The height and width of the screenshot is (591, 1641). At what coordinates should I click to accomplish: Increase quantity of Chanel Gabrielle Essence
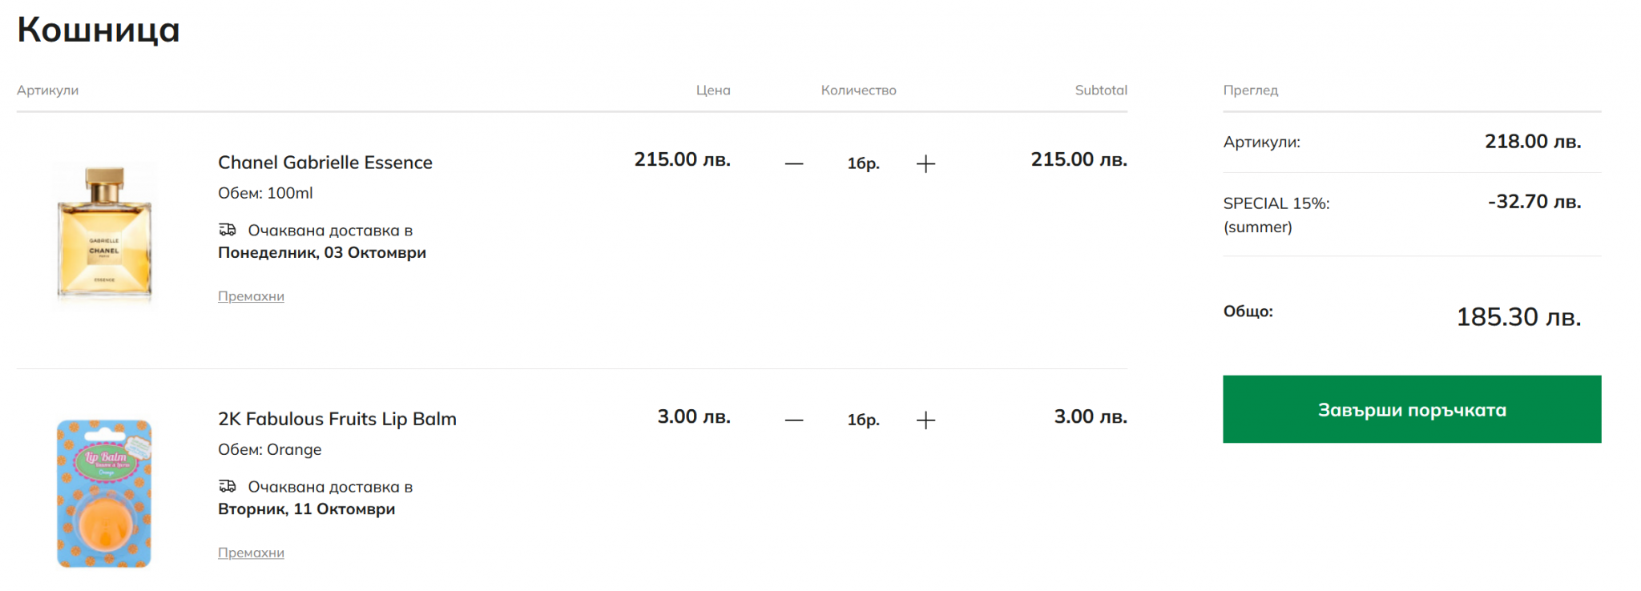tap(925, 163)
